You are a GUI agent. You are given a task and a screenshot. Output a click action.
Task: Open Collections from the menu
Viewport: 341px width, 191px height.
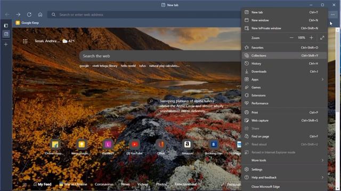click(x=284, y=56)
